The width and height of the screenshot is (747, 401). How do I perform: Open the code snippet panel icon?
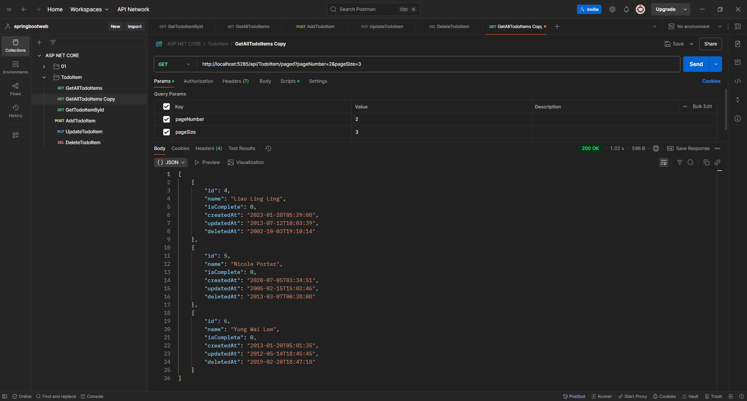click(x=737, y=81)
